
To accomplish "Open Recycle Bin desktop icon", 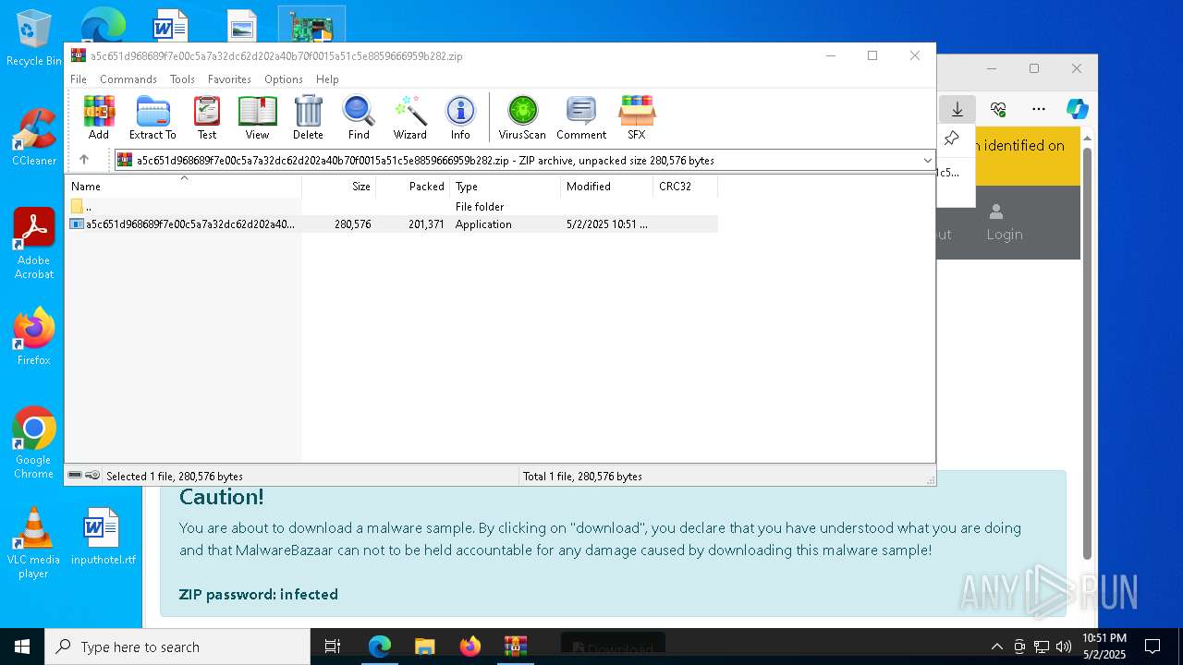I will click(34, 39).
